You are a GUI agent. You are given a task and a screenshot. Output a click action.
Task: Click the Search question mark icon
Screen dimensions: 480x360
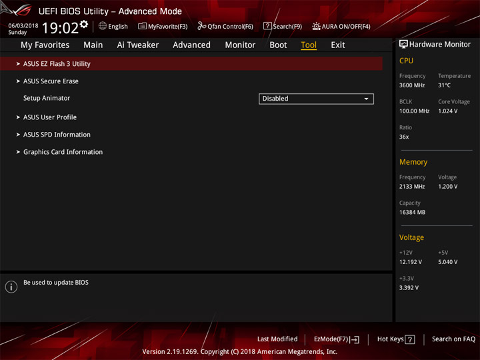(x=267, y=26)
